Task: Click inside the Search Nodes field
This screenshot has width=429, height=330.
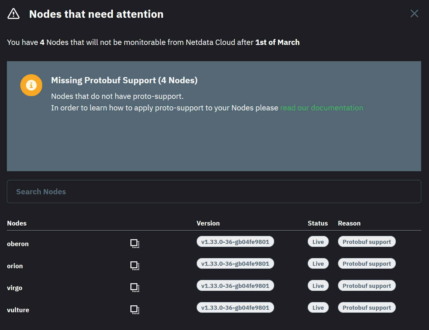Action: [x=214, y=192]
